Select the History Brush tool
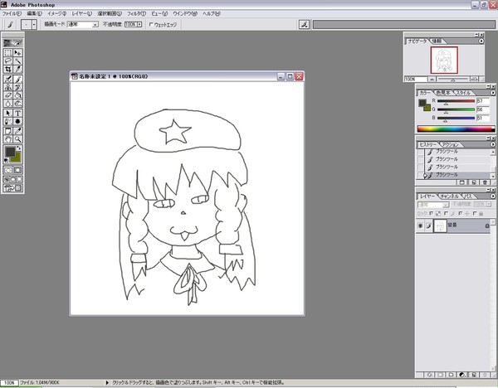The image size is (498, 388). click(17, 87)
